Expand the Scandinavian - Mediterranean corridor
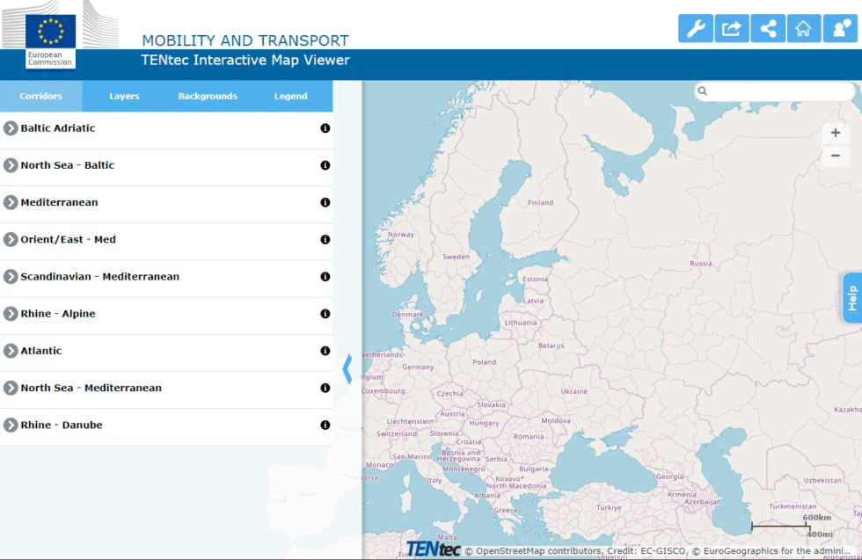862x560 pixels. [x=11, y=276]
